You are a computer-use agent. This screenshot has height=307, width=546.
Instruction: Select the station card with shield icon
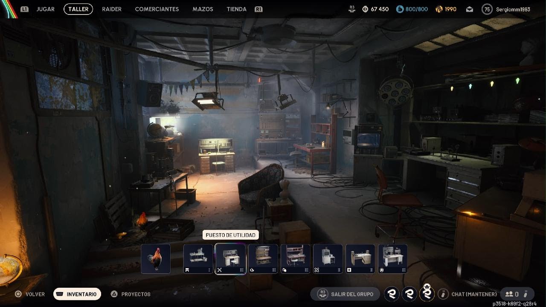393,259
